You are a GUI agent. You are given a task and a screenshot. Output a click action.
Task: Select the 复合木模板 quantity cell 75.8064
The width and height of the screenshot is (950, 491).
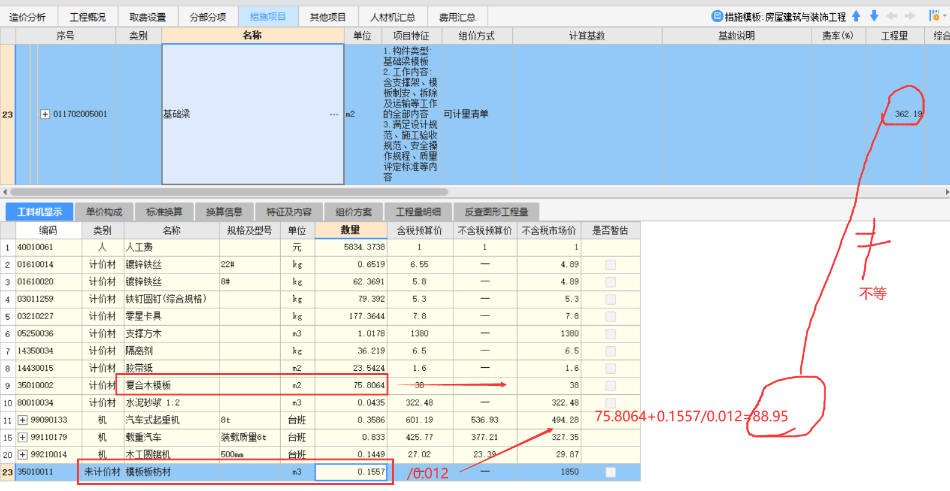tap(351, 385)
